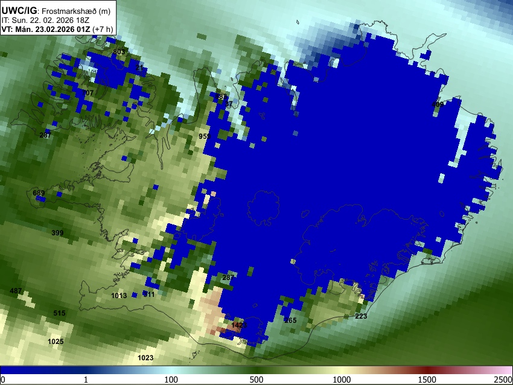The width and height of the screenshot is (513, 385).
Task: Click the 409 value on the map
Action: (438, 104)
